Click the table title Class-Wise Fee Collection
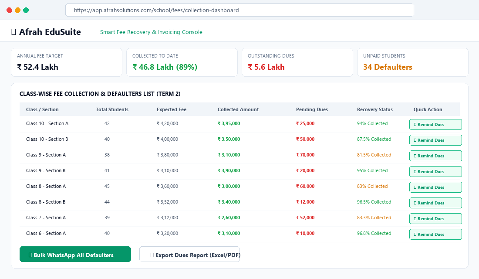 [100, 94]
